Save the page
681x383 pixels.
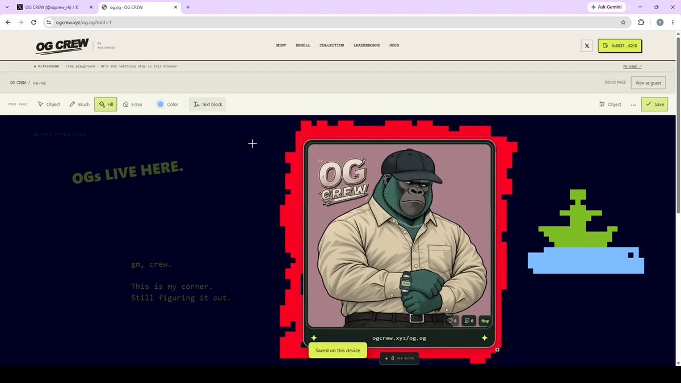click(654, 104)
